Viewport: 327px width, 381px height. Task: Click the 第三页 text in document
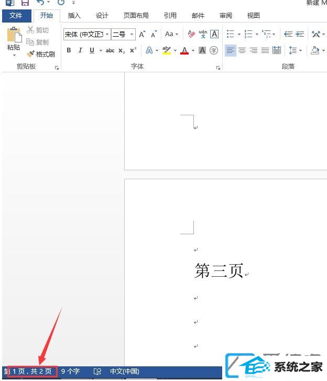pos(219,270)
